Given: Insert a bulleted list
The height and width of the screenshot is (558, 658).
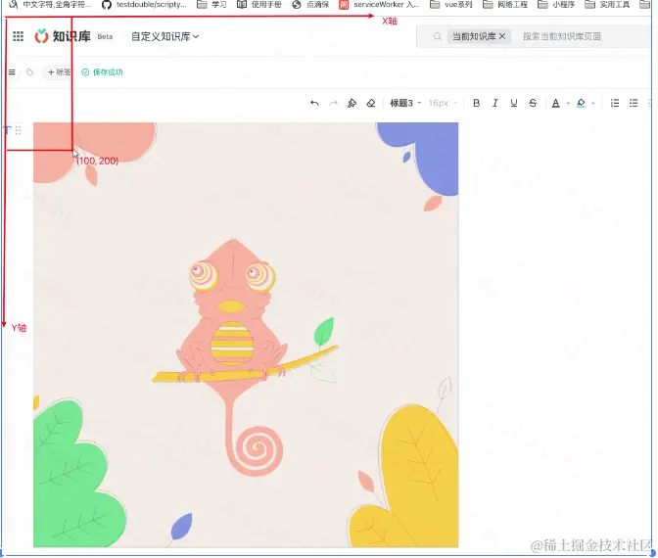Looking at the screenshot, I should click(x=634, y=103).
